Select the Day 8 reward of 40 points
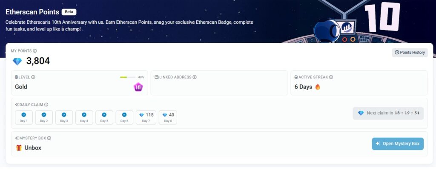This screenshot has height=172, width=436. (168, 117)
